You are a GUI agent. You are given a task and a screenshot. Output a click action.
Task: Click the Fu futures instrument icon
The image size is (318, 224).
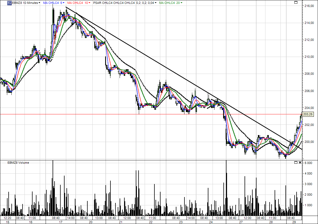point(9,3)
